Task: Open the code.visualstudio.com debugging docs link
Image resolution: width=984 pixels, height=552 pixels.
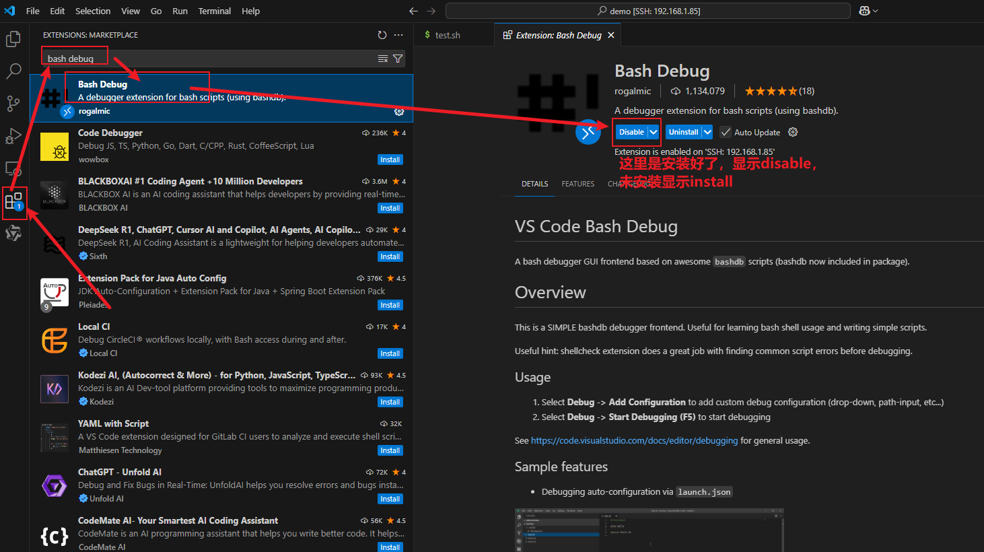Action: 634,440
